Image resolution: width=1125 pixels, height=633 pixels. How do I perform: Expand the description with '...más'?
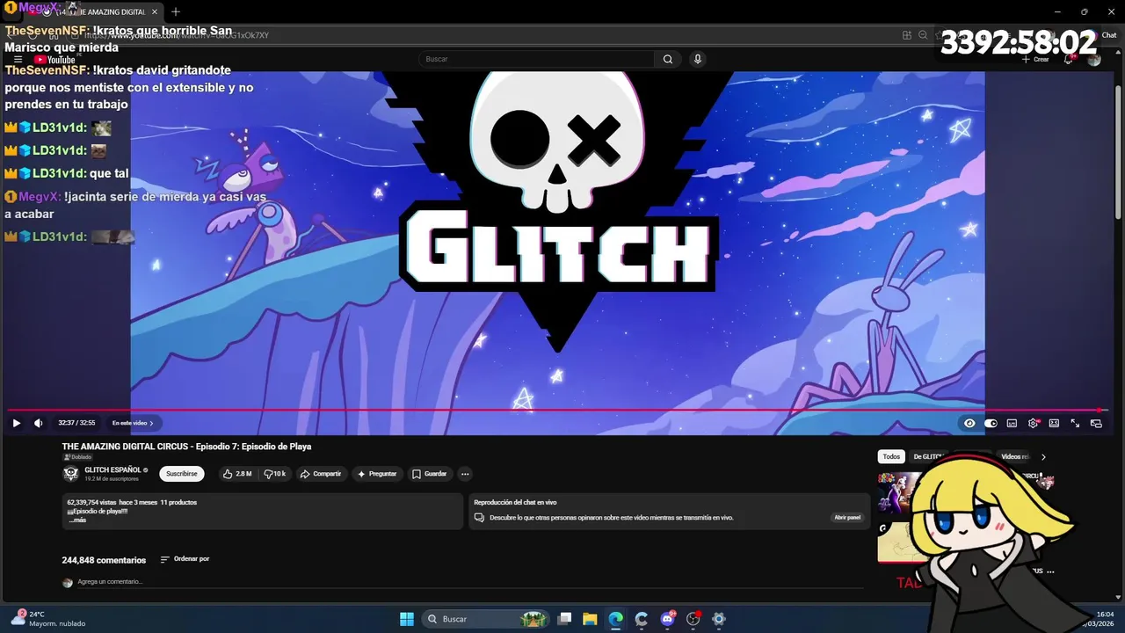(77, 520)
